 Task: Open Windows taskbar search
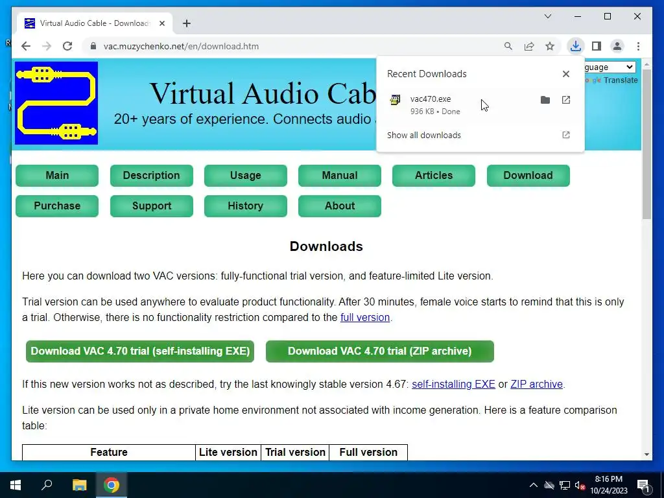coord(47,485)
